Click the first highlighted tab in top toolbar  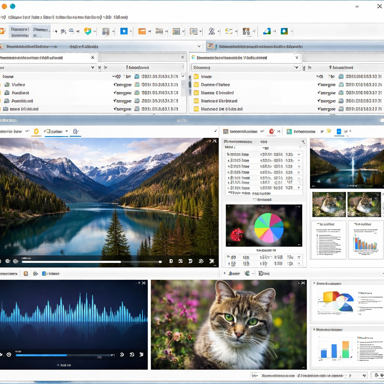pos(20,32)
